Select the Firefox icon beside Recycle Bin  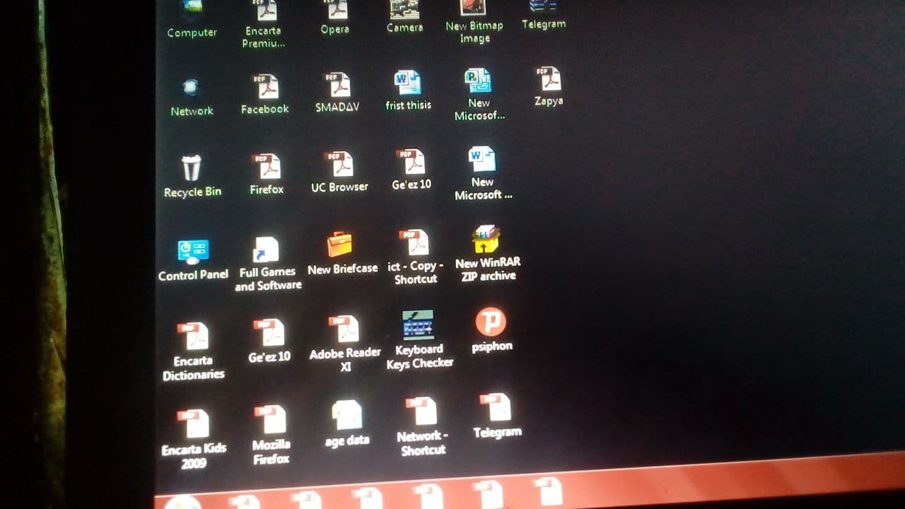coord(267,175)
